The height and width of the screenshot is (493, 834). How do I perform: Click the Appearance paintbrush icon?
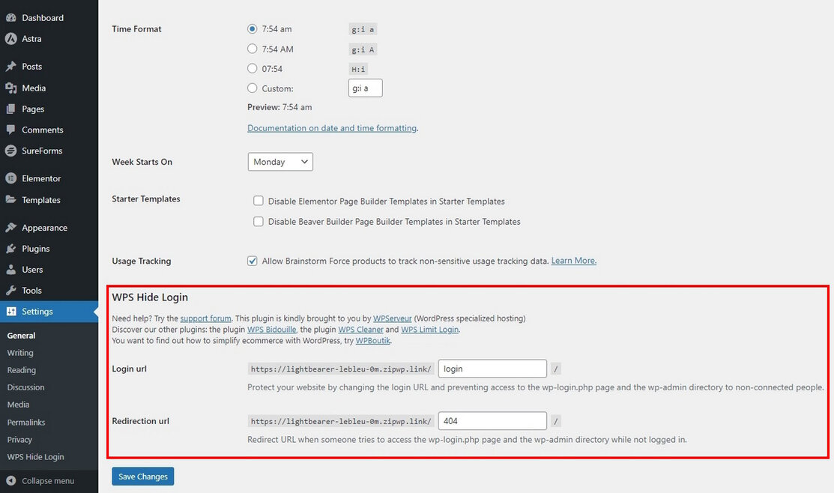pyautogui.click(x=10, y=228)
